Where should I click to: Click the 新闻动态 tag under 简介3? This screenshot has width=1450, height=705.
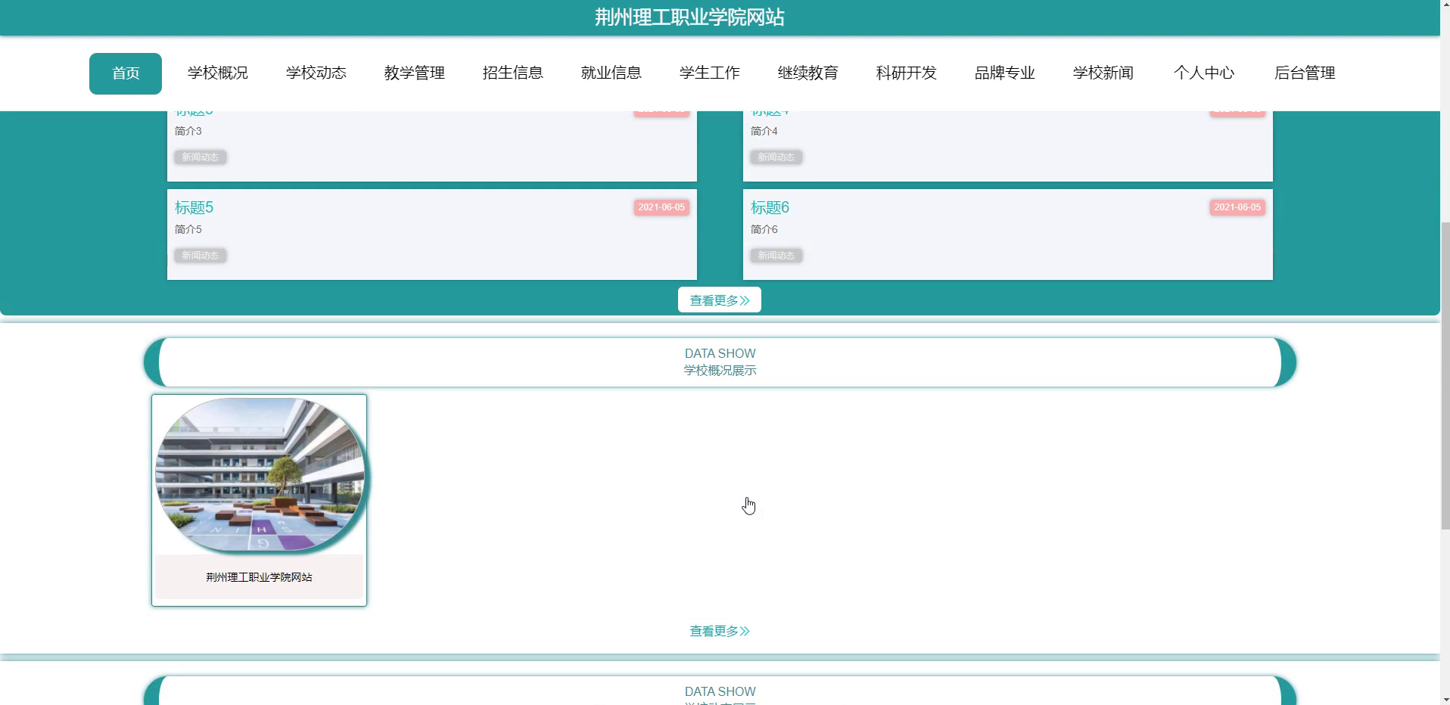[201, 157]
